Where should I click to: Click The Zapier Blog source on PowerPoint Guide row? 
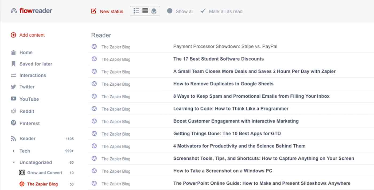point(116,184)
